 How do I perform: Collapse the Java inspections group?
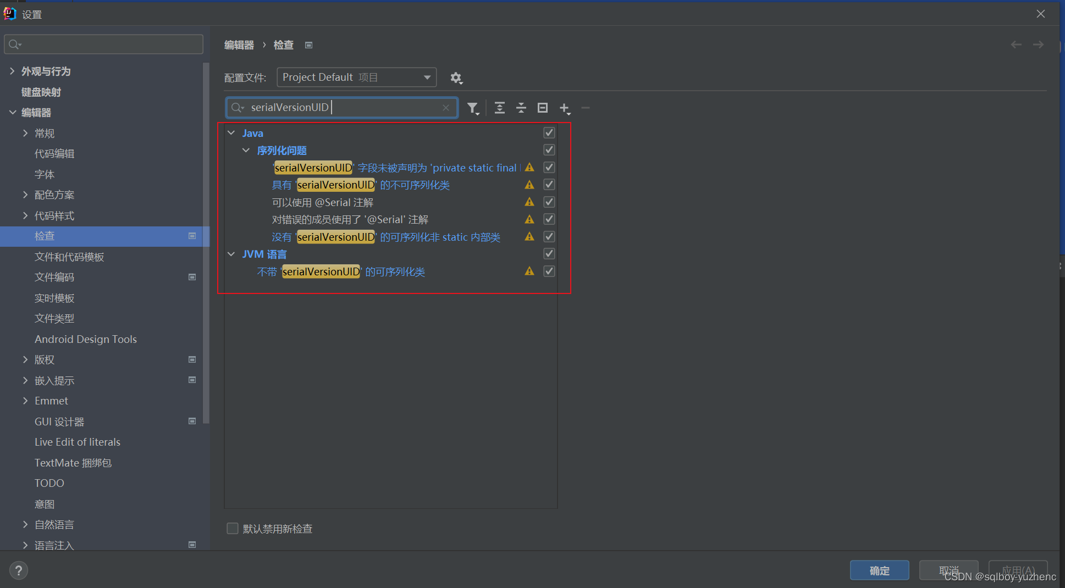click(x=231, y=133)
